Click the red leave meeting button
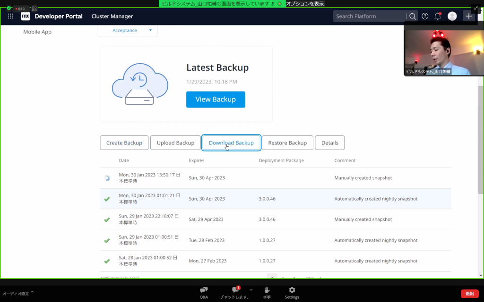This screenshot has width=484, height=302. point(469,294)
